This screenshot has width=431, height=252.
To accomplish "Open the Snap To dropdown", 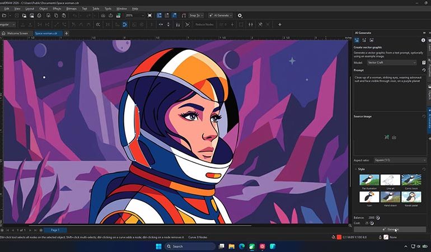I will pyautogui.click(x=196, y=16).
